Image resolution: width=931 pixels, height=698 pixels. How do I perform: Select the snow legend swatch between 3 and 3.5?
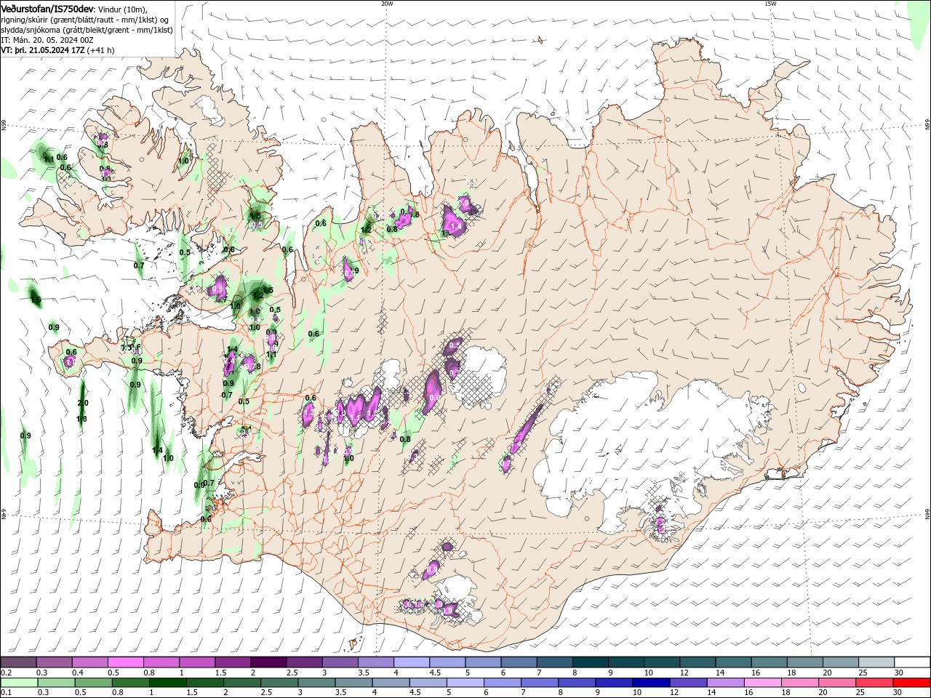[340, 662]
